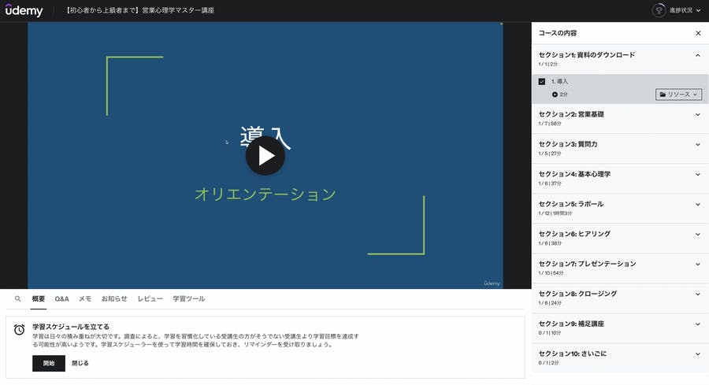Click the 開始 button
This screenshot has height=385, width=709.
point(49,363)
